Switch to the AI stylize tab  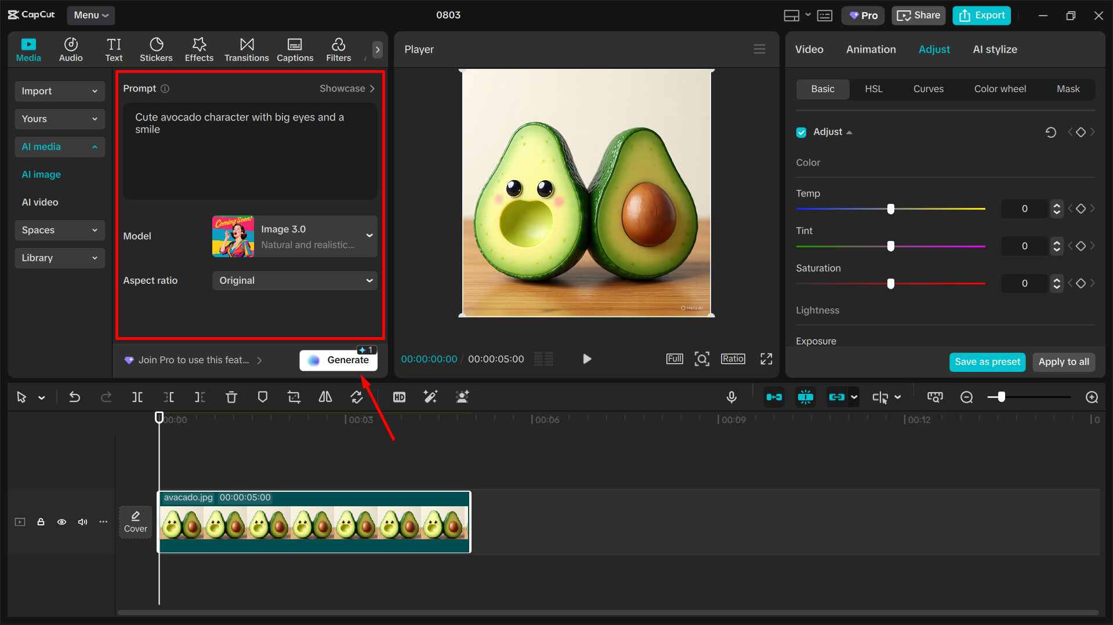pos(995,49)
